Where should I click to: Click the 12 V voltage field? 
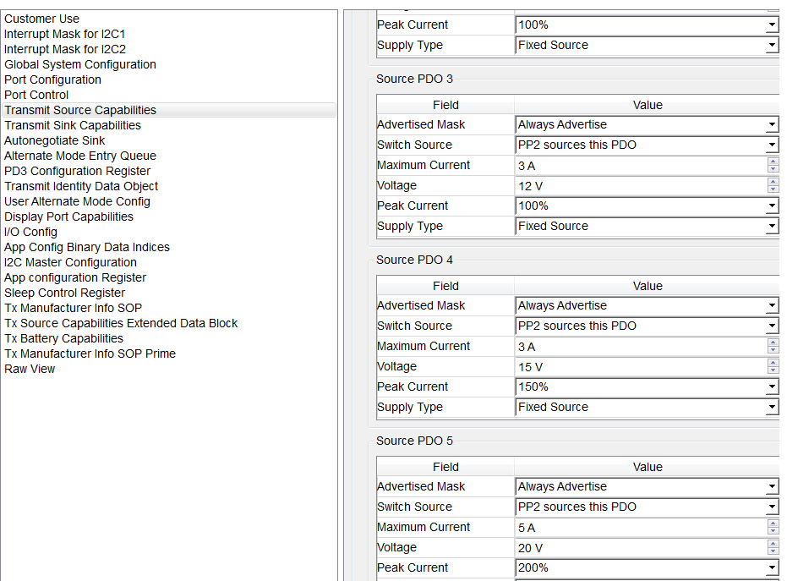coord(641,186)
